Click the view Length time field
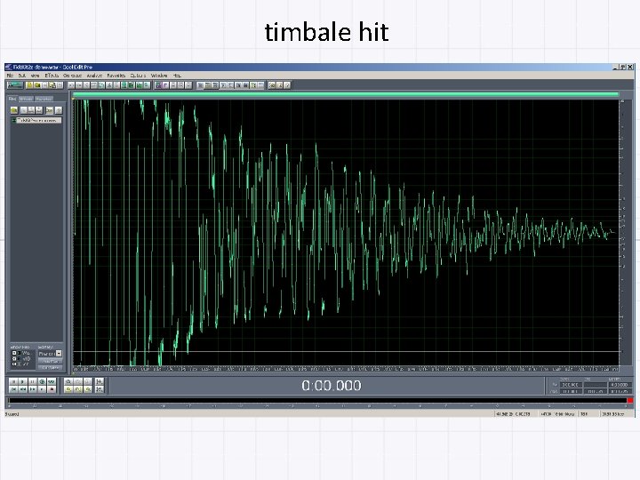This screenshot has width=640, height=480. (x=620, y=391)
